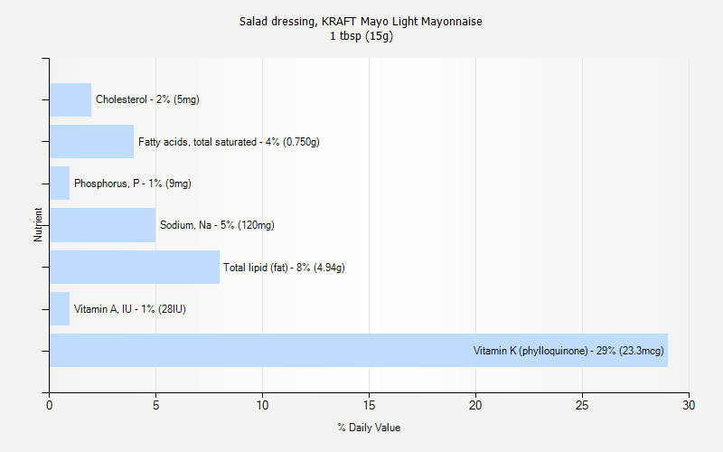Screen dimensions: 723x452
Task: Click the label 'Sodium, Na - 5% (120mg)'
Action: pyautogui.click(x=217, y=225)
